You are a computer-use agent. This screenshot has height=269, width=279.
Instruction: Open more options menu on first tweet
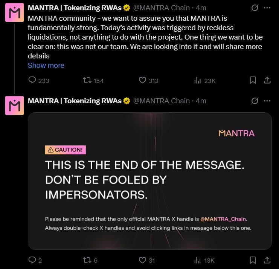(267, 8)
